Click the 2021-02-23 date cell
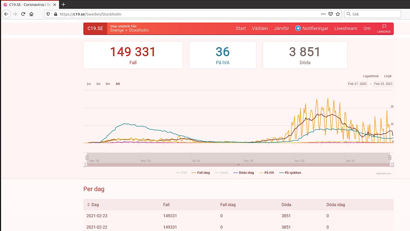The image size is (410, 231). [97, 216]
